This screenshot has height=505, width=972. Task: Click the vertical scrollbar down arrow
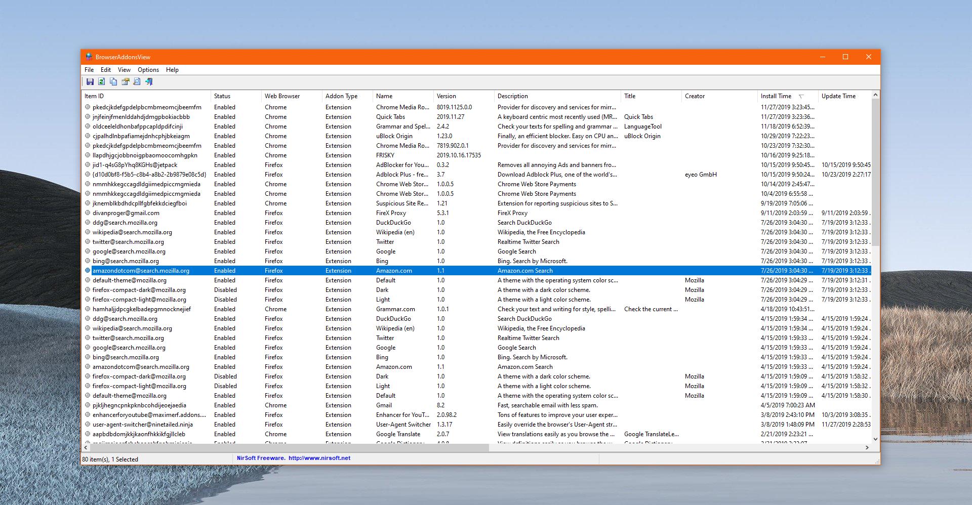(x=875, y=439)
